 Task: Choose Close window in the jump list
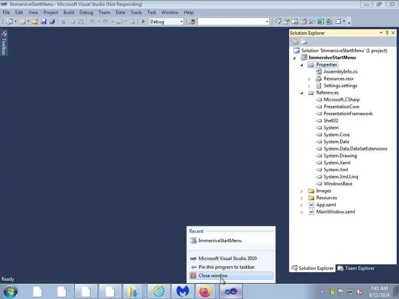tap(231, 276)
